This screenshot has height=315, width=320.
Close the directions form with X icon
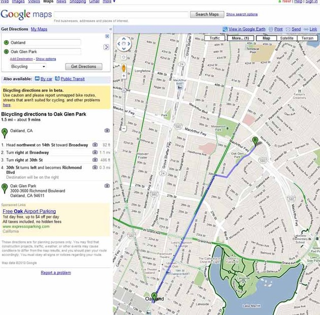[x=107, y=36]
